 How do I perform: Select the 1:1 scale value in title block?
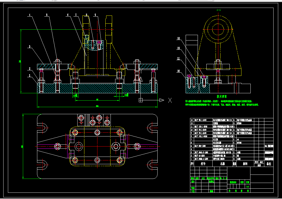pyautogui.click(x=248, y=186)
